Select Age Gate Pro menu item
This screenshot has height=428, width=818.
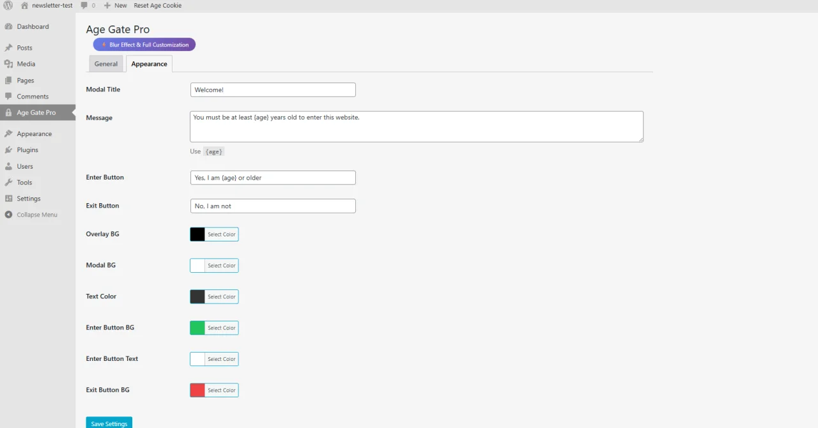(x=38, y=112)
